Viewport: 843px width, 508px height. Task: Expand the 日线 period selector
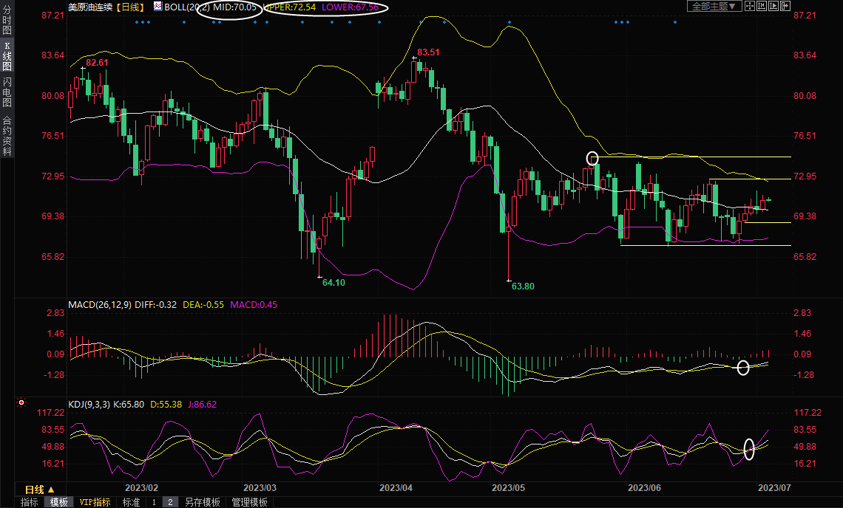pyautogui.click(x=34, y=490)
